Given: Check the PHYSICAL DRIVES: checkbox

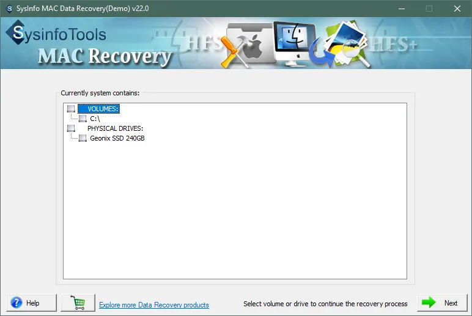Looking at the screenshot, I should point(71,128).
